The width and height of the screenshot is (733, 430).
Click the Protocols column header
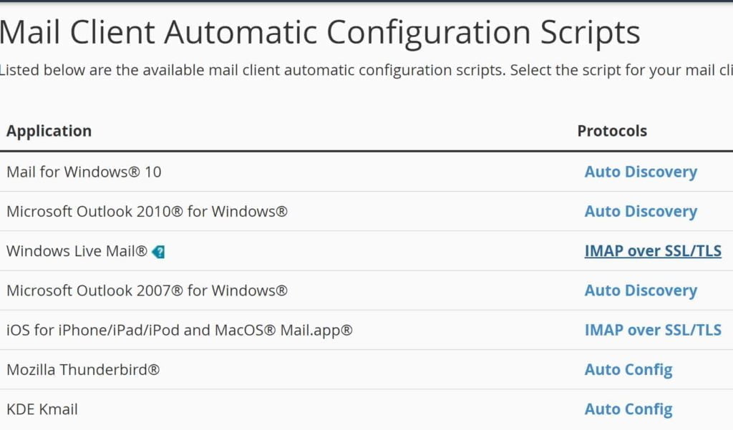612,131
